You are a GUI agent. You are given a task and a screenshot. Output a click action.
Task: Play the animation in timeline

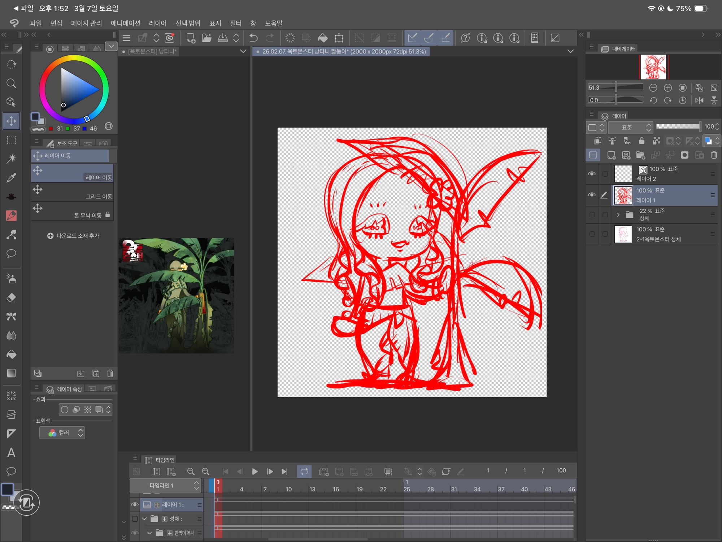(255, 472)
